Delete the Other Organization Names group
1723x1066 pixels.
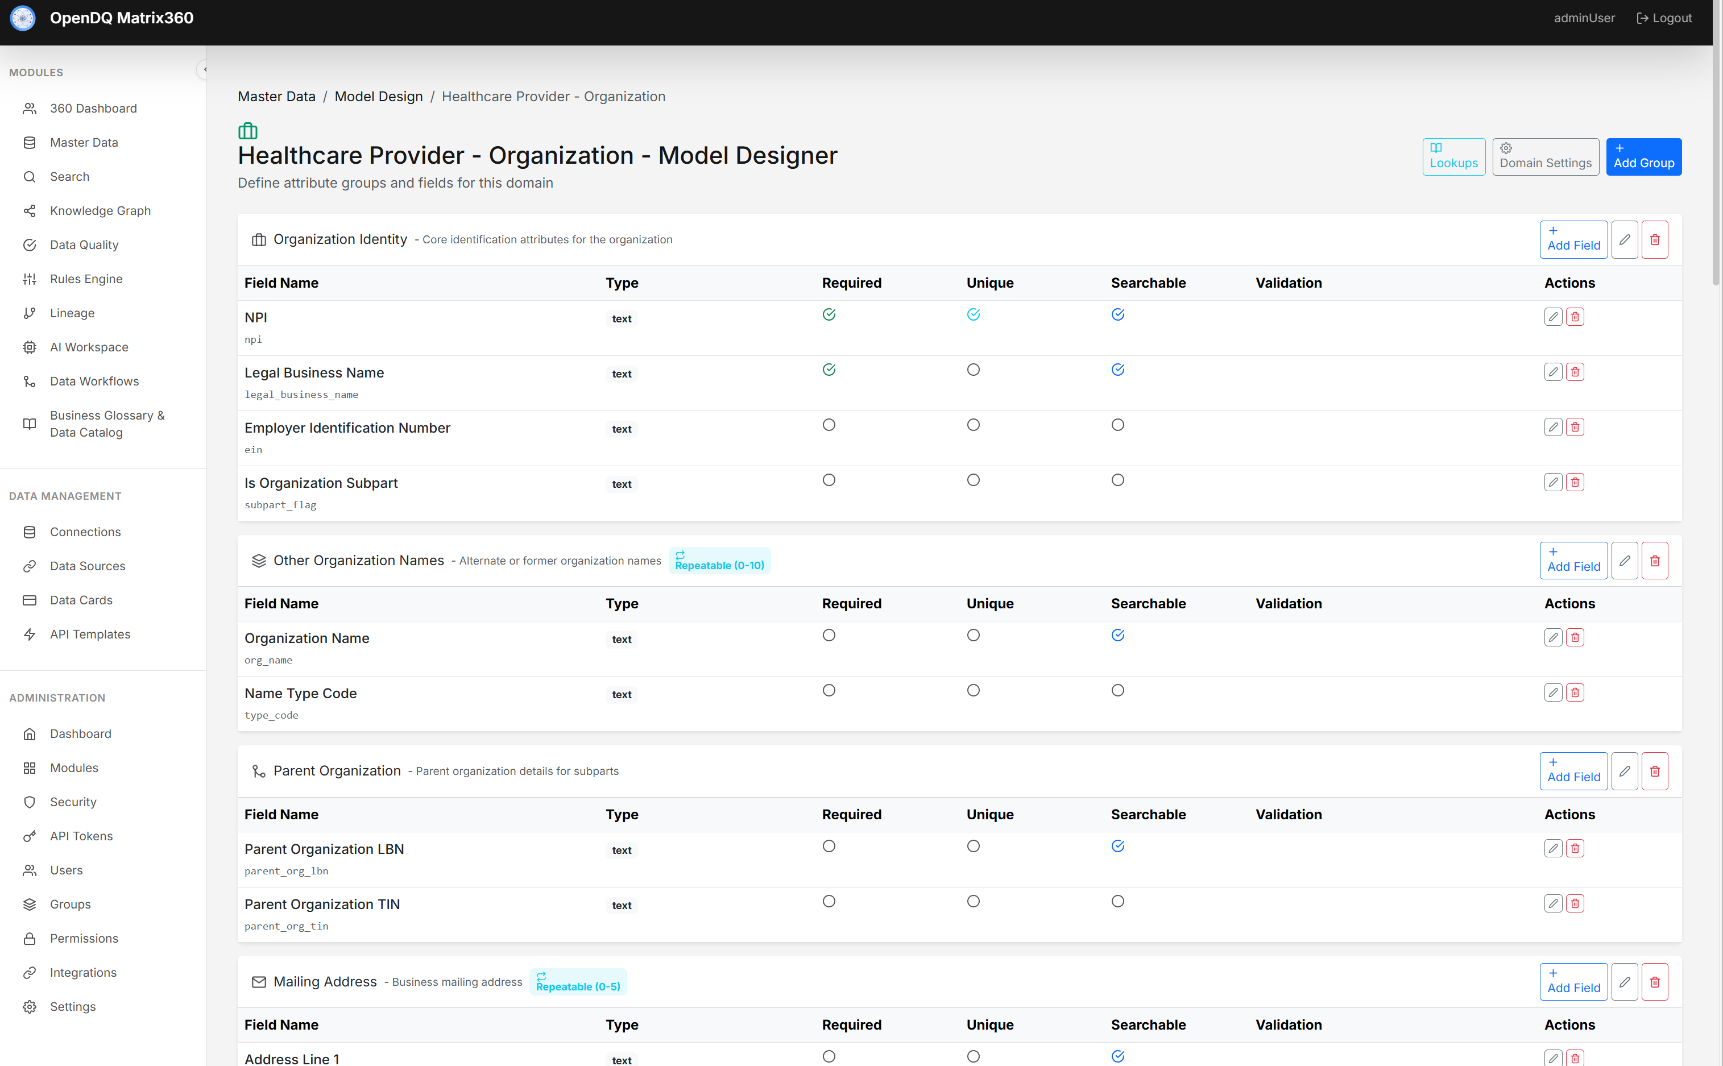1655,561
